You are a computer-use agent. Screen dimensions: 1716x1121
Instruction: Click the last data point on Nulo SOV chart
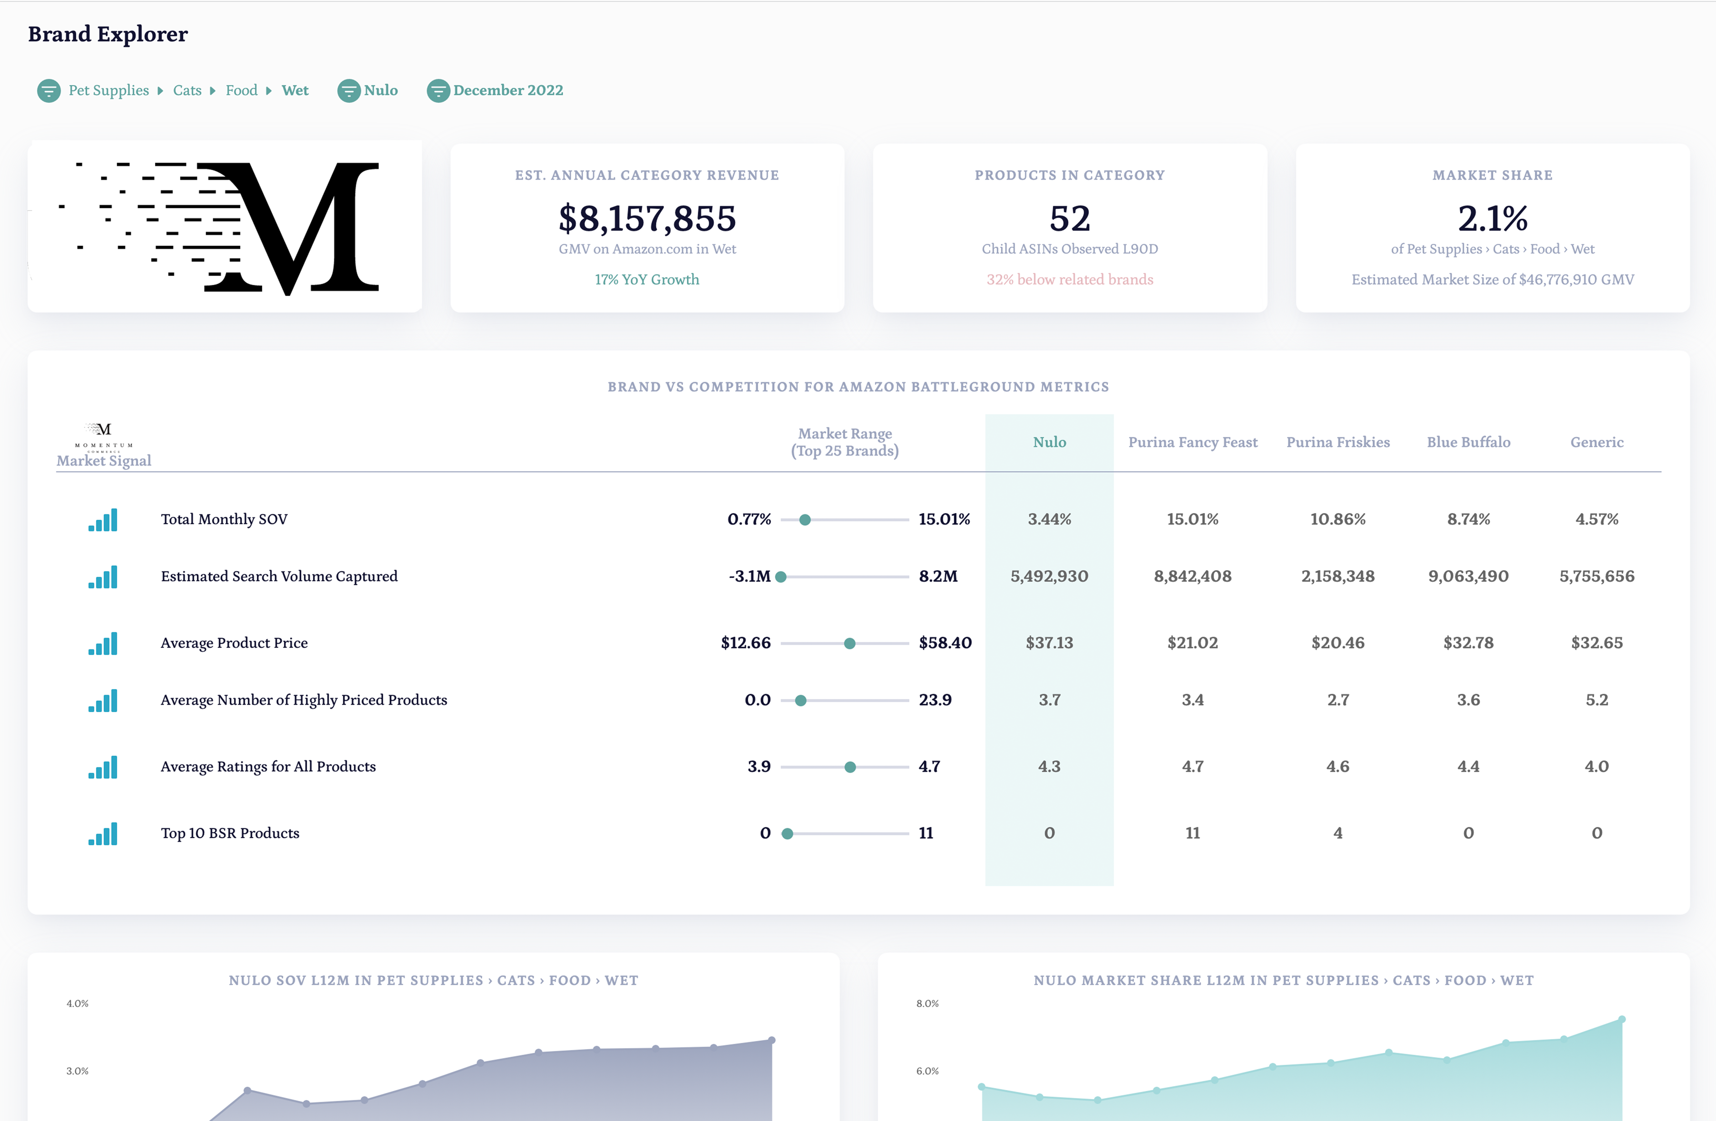point(771,1040)
